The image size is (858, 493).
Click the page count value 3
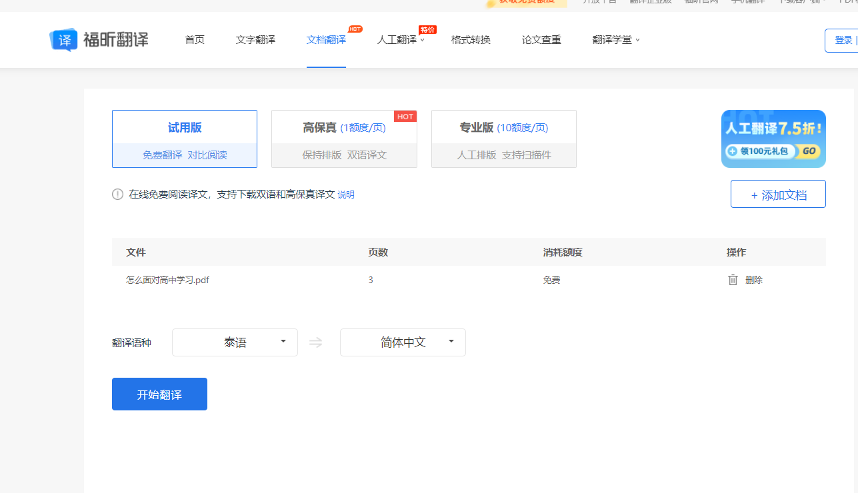click(371, 280)
